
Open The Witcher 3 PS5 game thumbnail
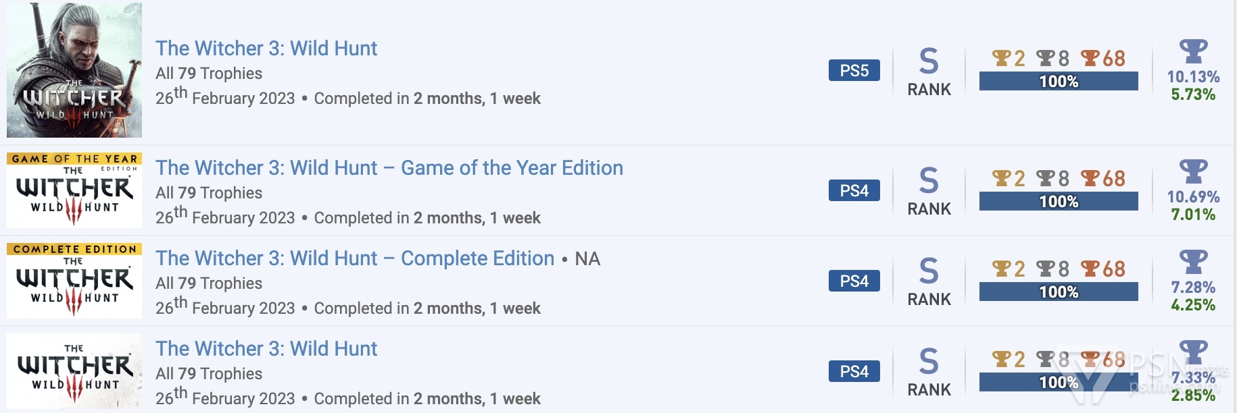[x=74, y=70]
